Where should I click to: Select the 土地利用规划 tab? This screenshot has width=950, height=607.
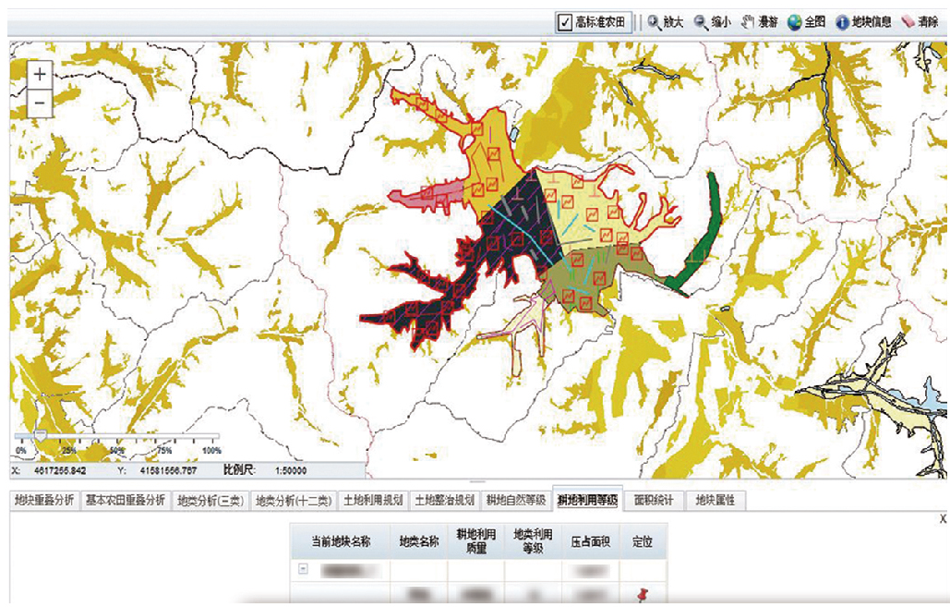pos(373,501)
